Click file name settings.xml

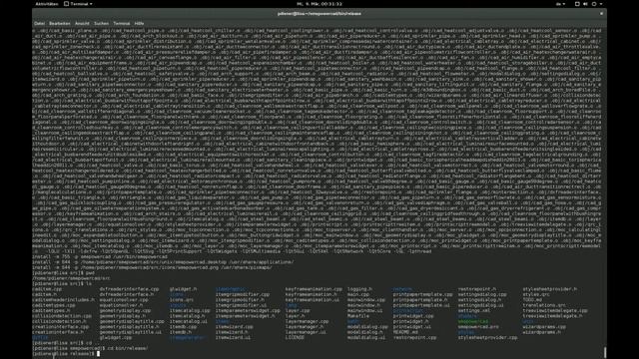pos(474,310)
